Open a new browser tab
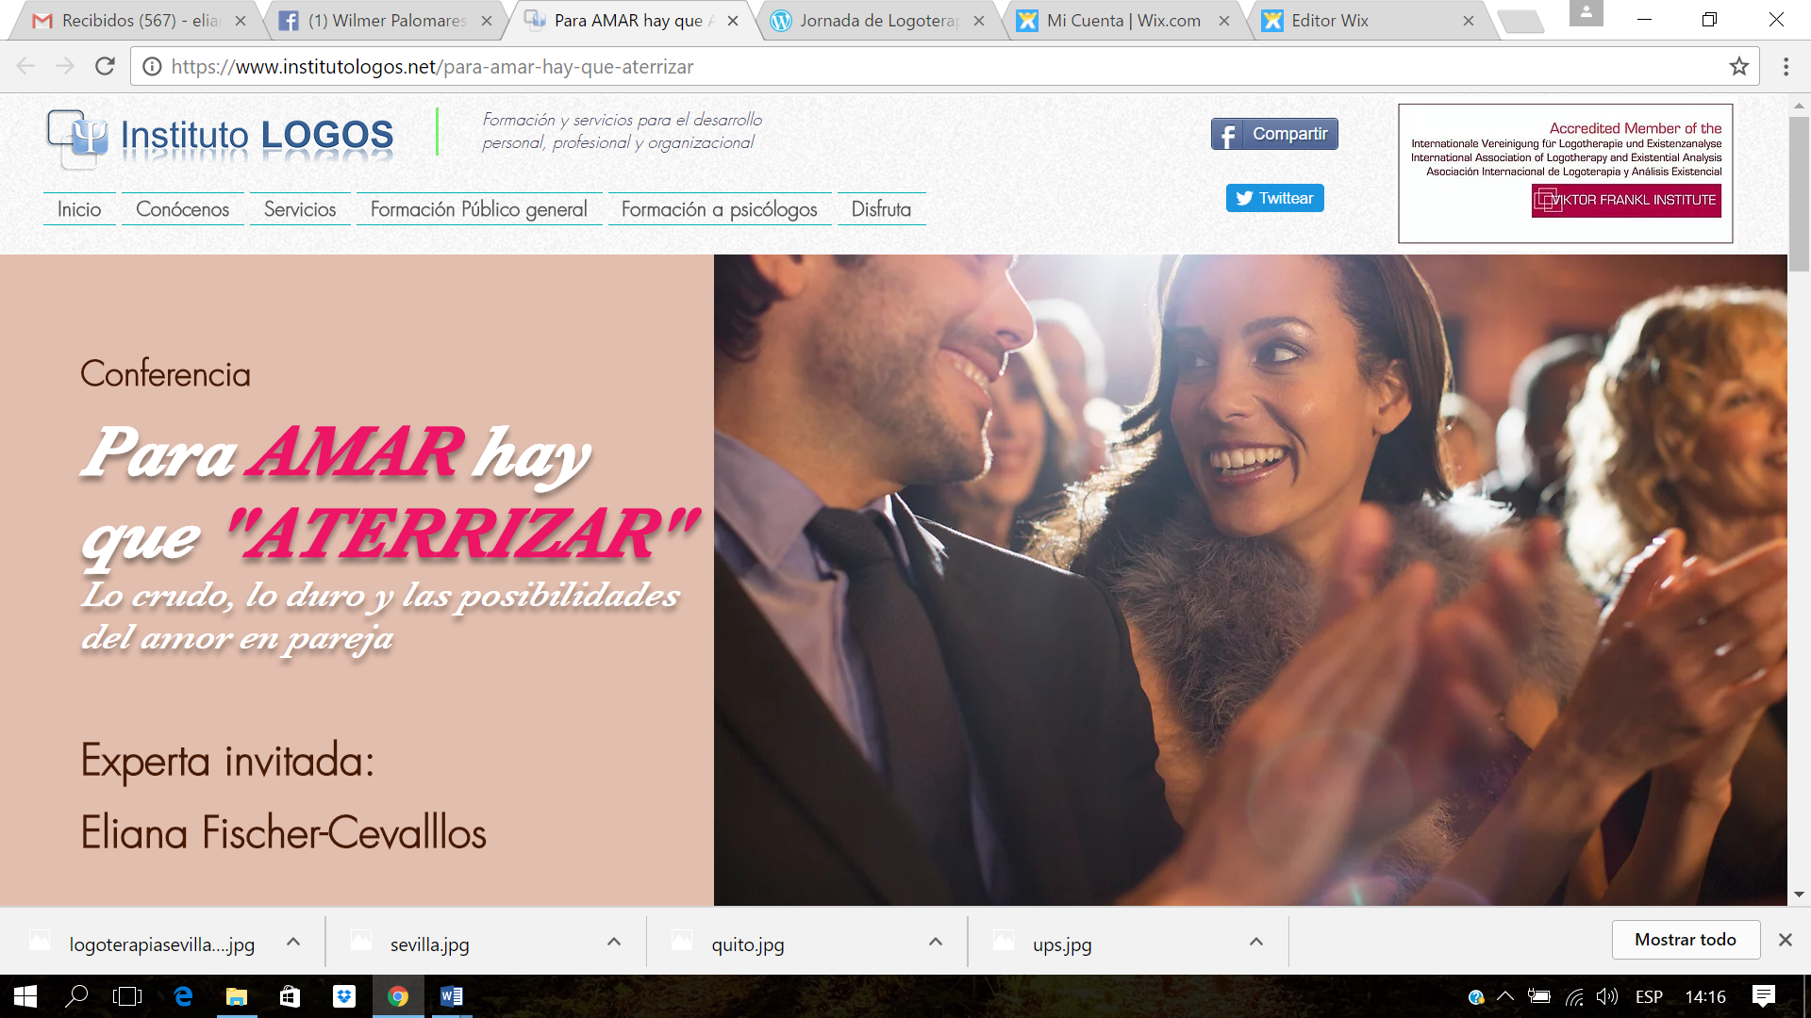Viewport: 1811px width, 1018px height. [x=1520, y=21]
